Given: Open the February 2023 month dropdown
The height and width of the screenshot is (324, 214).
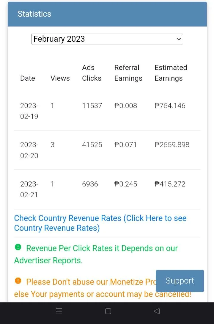Looking at the screenshot, I should [x=107, y=39].
